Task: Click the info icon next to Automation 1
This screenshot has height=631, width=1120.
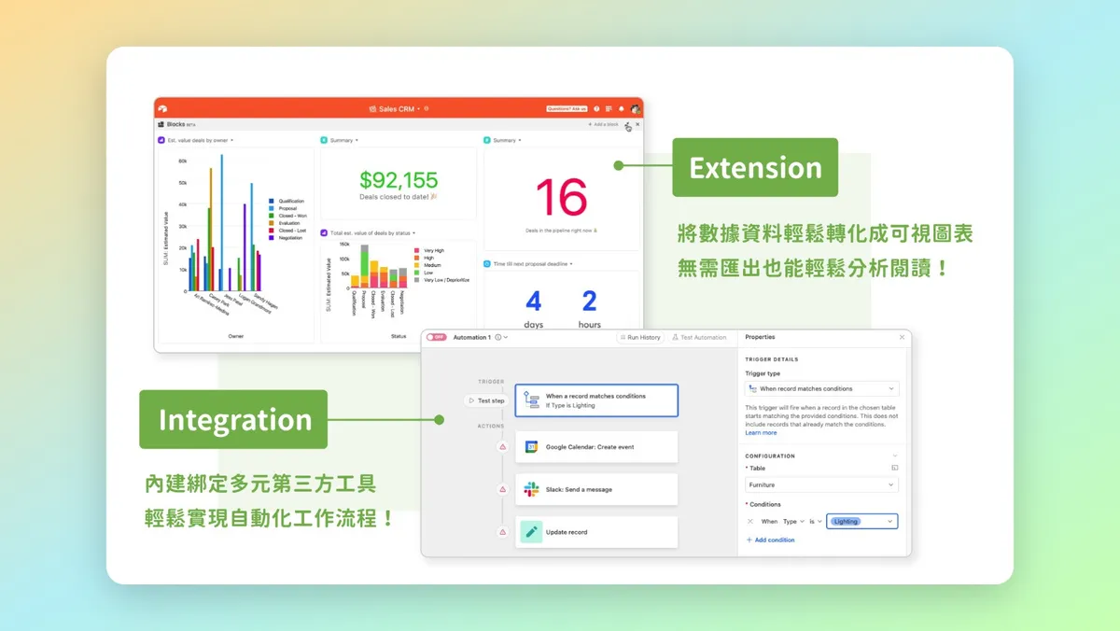Action: [x=497, y=338]
